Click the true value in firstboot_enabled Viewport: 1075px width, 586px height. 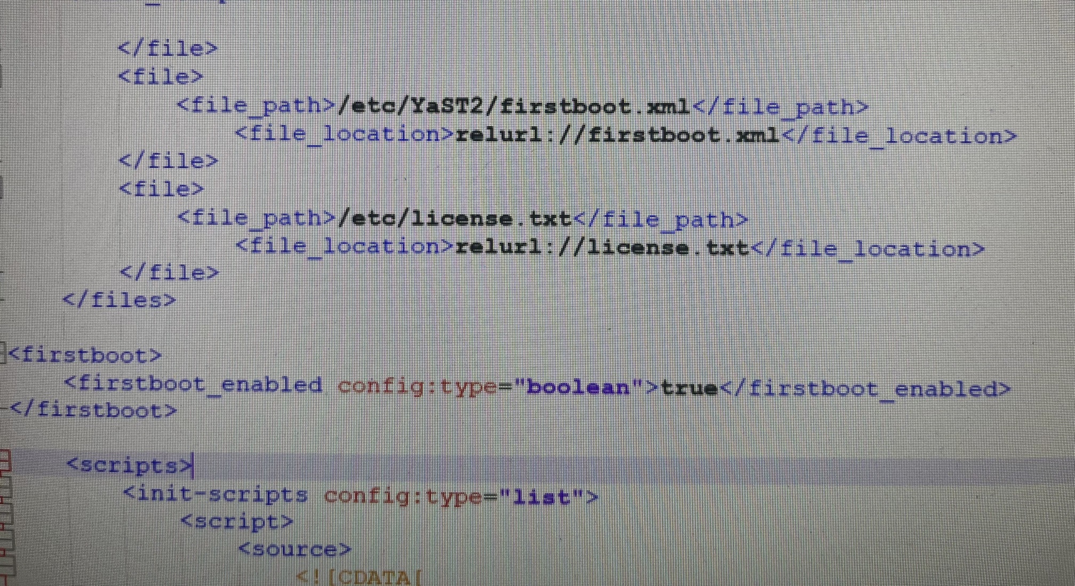tap(689, 388)
